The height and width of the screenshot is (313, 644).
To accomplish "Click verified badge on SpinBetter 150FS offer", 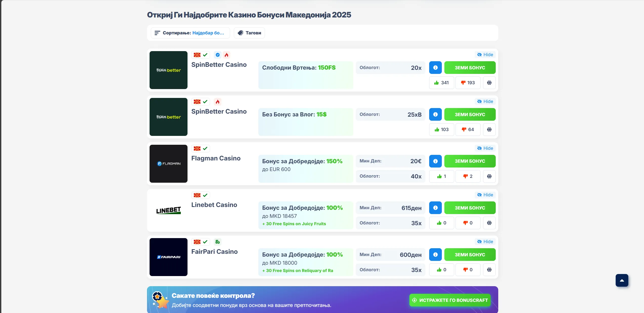I will (x=218, y=55).
